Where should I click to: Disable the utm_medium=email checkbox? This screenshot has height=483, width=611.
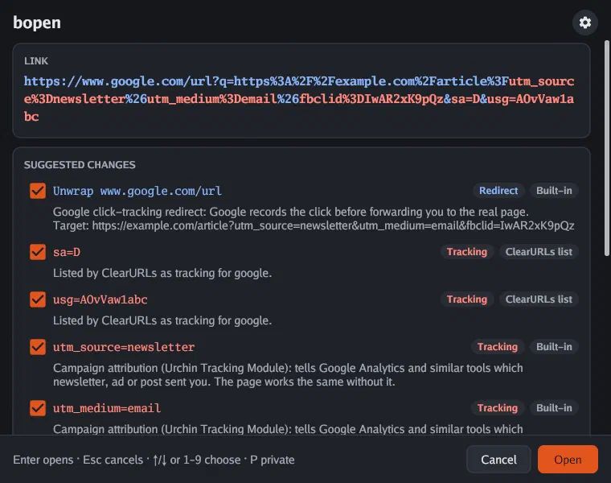pyautogui.click(x=38, y=408)
